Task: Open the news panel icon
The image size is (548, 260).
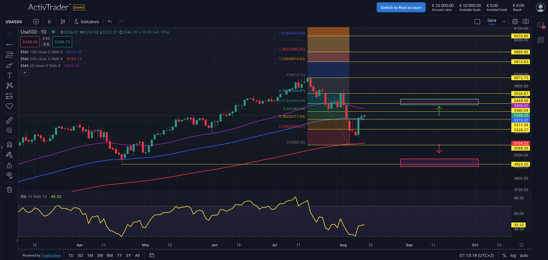Action: pos(541,40)
